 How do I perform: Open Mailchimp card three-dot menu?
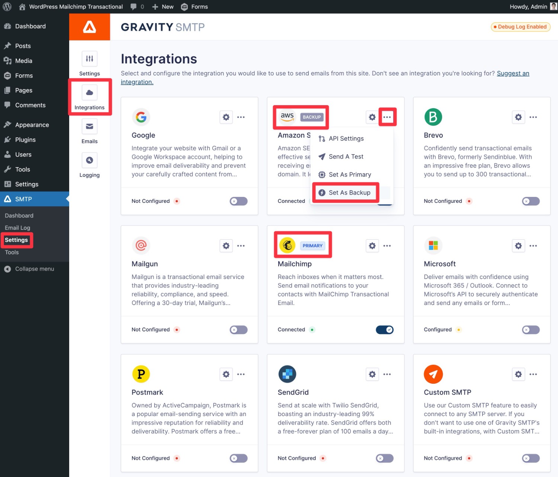point(387,246)
